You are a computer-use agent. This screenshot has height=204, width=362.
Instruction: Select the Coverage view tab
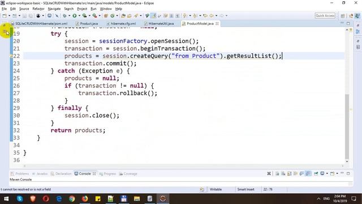pyautogui.click(x=128, y=174)
